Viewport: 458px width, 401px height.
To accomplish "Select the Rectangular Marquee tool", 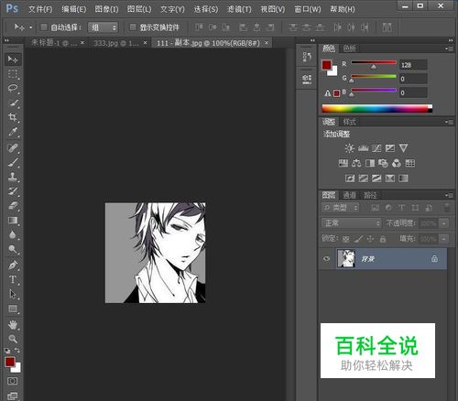I will tap(13, 74).
